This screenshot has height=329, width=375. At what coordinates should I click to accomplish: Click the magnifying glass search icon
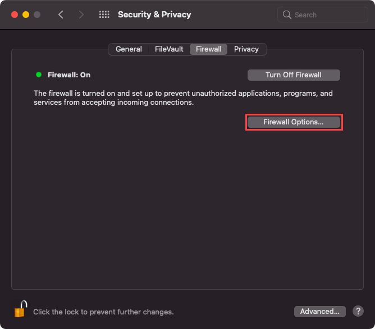[x=287, y=15]
